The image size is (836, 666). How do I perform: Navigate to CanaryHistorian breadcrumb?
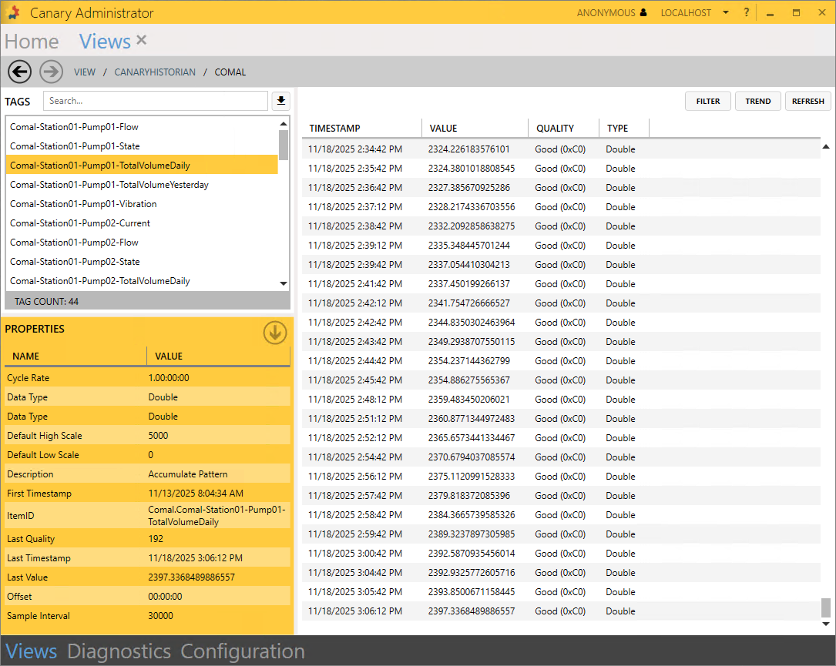point(155,72)
